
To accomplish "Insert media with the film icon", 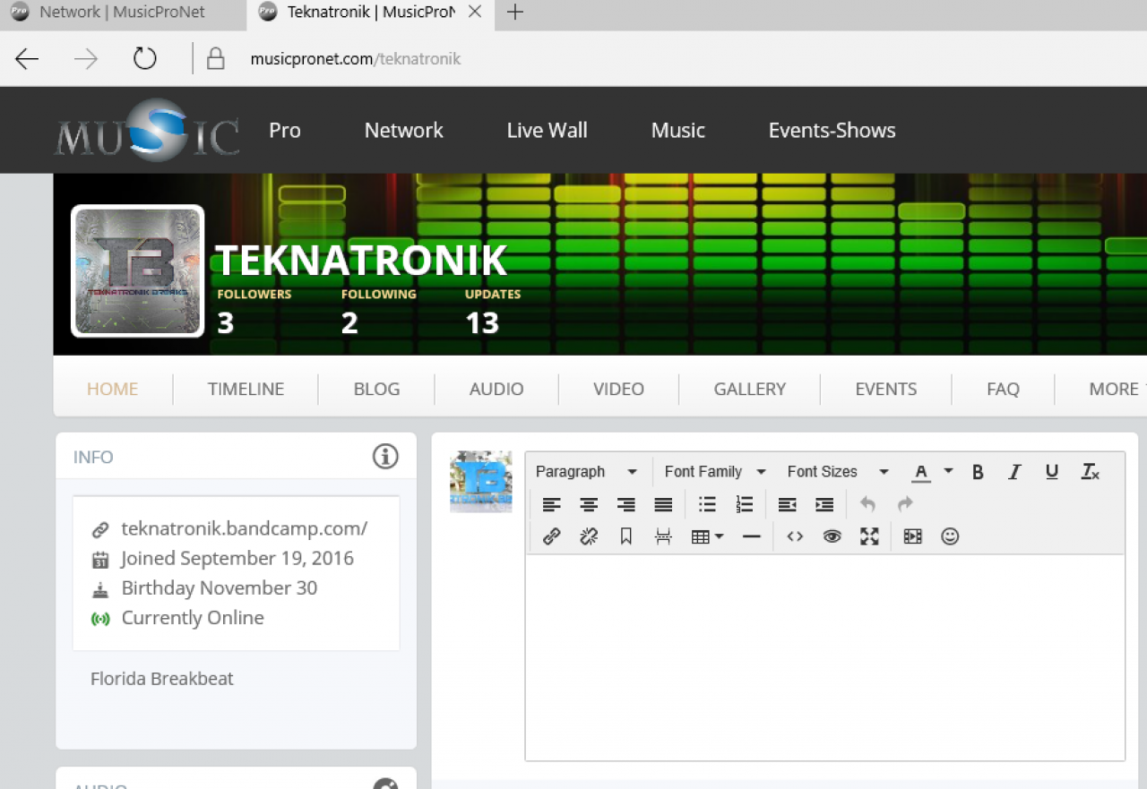I will (x=912, y=536).
